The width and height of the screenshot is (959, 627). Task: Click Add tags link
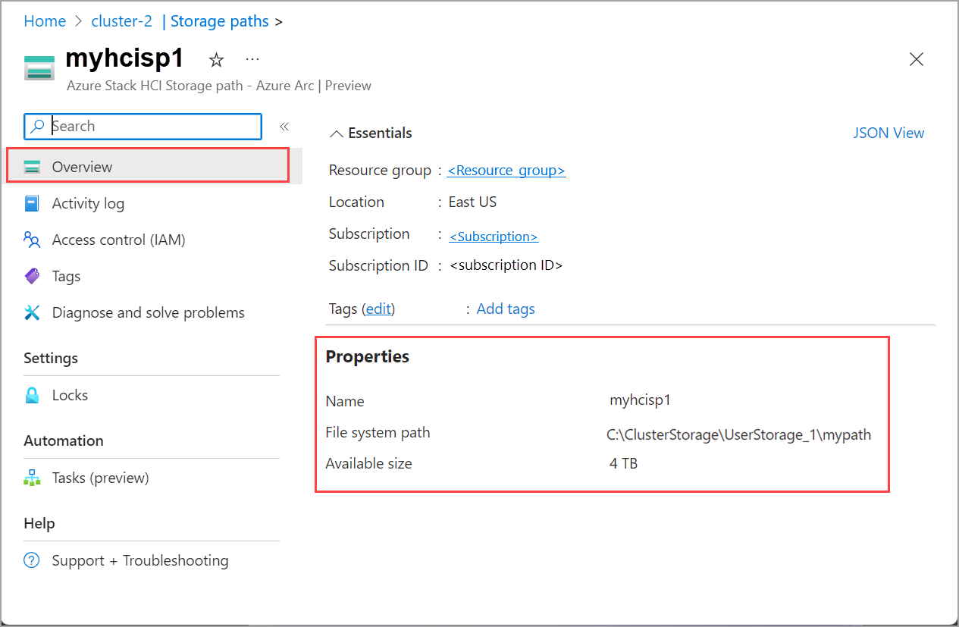coord(506,309)
